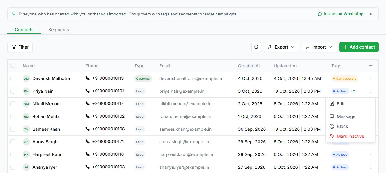The width and height of the screenshot is (386, 173).
Task: Click the Ad lead tag for Harpreet Kaur
Action: tap(340, 154)
